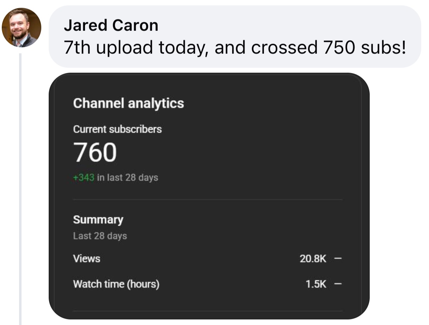Click the 760 subscriber count
Viewport: 429px width, 325px height.
pyautogui.click(x=95, y=153)
